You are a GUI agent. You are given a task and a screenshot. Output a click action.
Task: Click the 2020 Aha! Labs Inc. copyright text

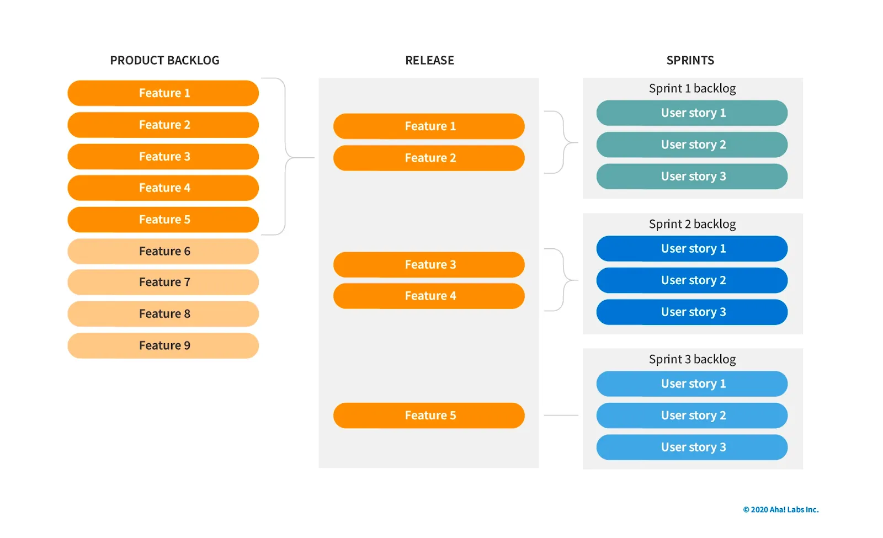tap(780, 509)
